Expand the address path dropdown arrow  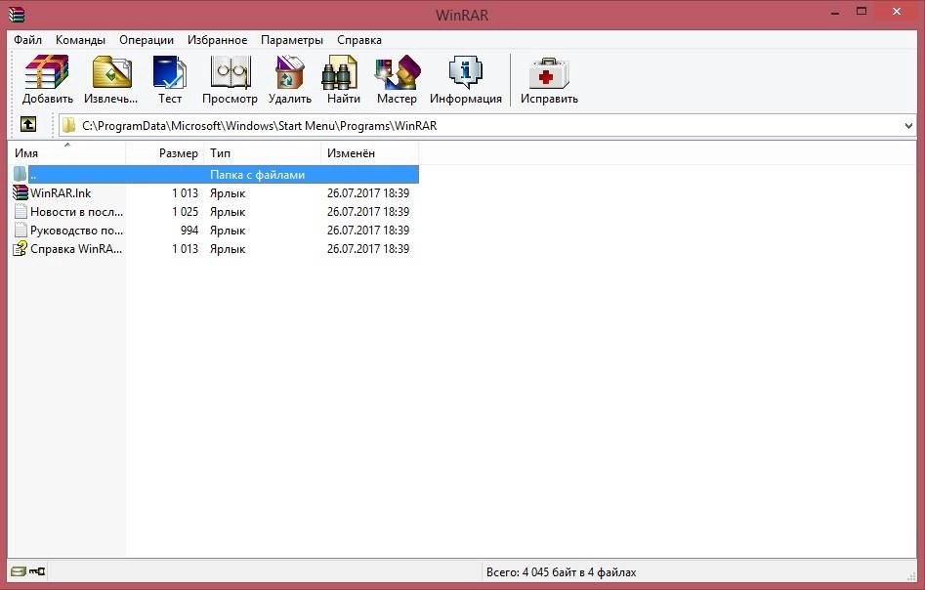pyautogui.click(x=908, y=126)
